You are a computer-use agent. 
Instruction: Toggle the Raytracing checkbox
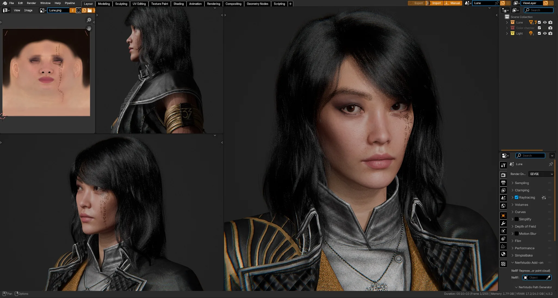click(x=516, y=197)
